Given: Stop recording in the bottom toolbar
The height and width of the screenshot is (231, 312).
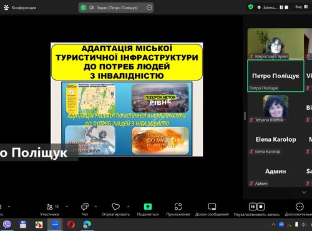Looking at the screenshot, I should (x=261, y=207).
